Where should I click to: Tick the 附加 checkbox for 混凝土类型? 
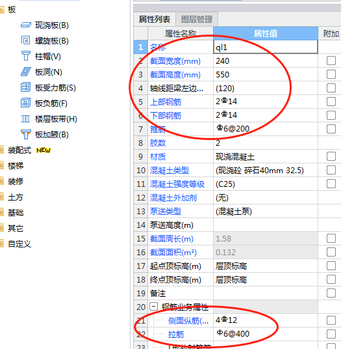point(331,170)
